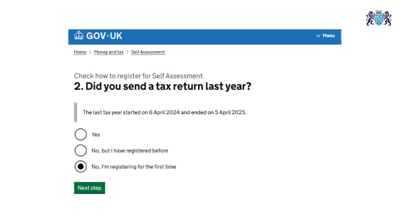Select the 'registering for the first time' radio button
The image size is (410, 217).
click(x=81, y=167)
